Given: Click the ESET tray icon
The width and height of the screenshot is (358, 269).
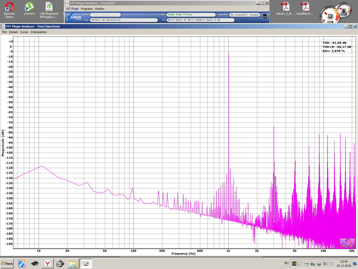Looking at the screenshot, I should (307, 264).
